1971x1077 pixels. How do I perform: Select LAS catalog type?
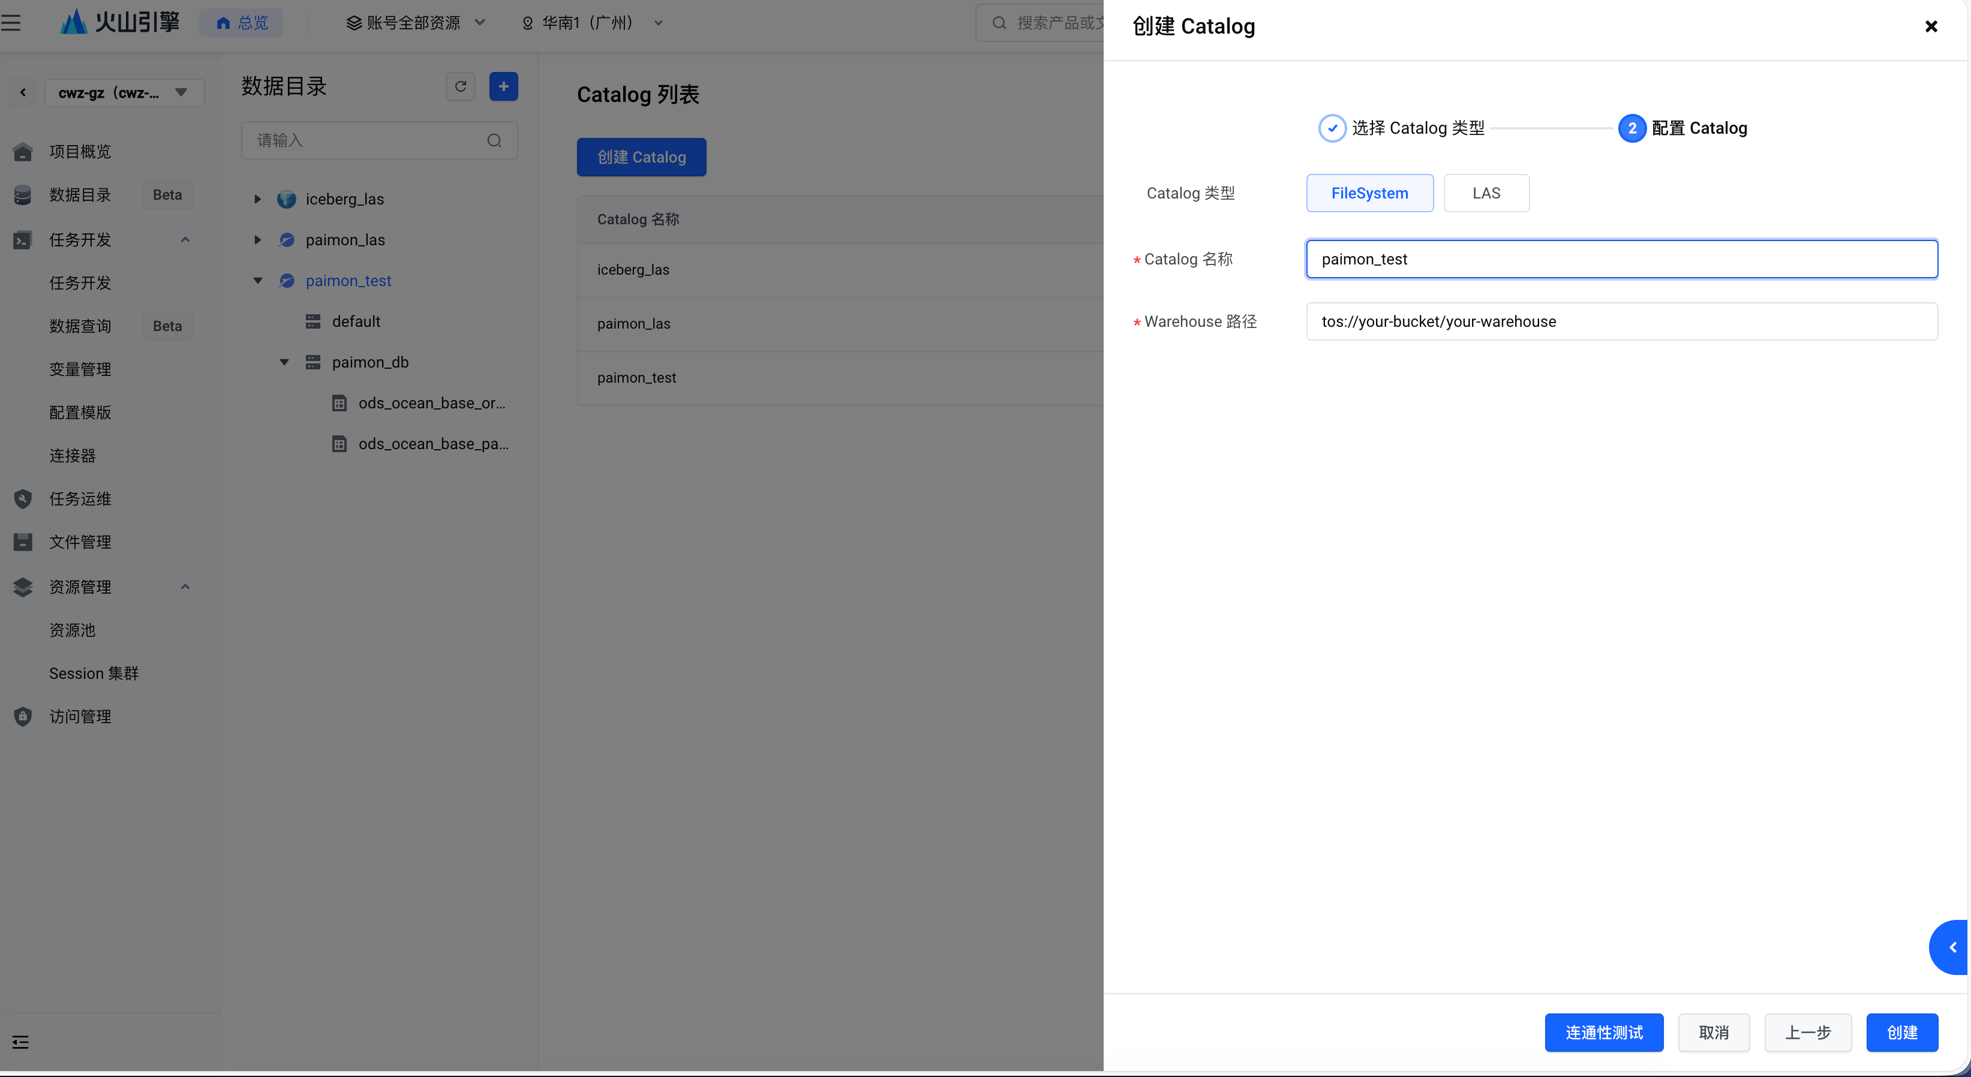[x=1485, y=192]
